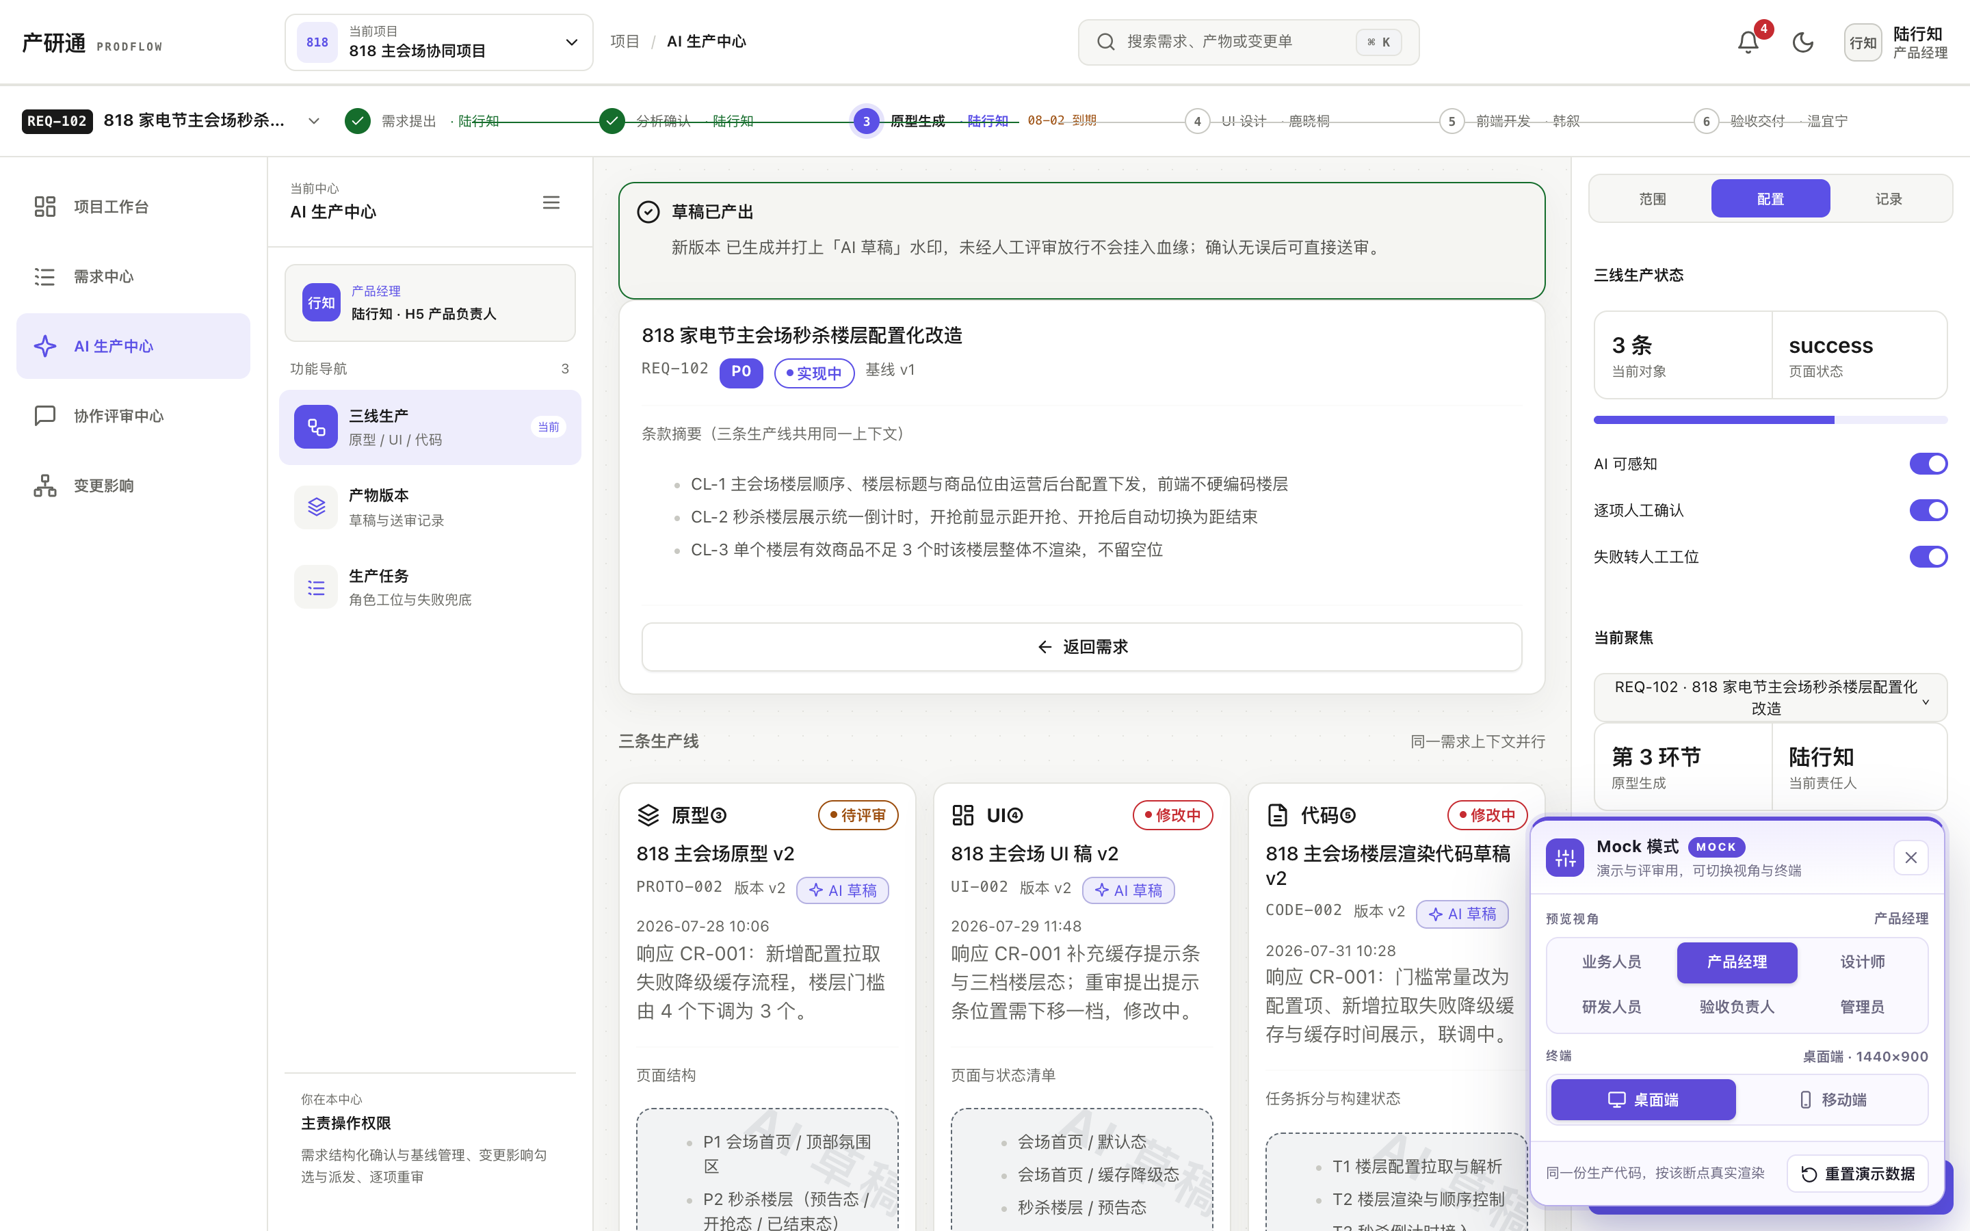The height and width of the screenshot is (1231, 1970).
Task: Click AI 草稿 badge on PROTO-002
Action: click(x=842, y=890)
